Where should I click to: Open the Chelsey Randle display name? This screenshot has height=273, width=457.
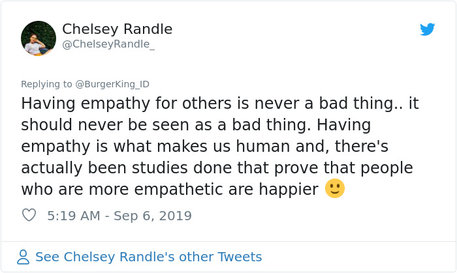click(117, 29)
